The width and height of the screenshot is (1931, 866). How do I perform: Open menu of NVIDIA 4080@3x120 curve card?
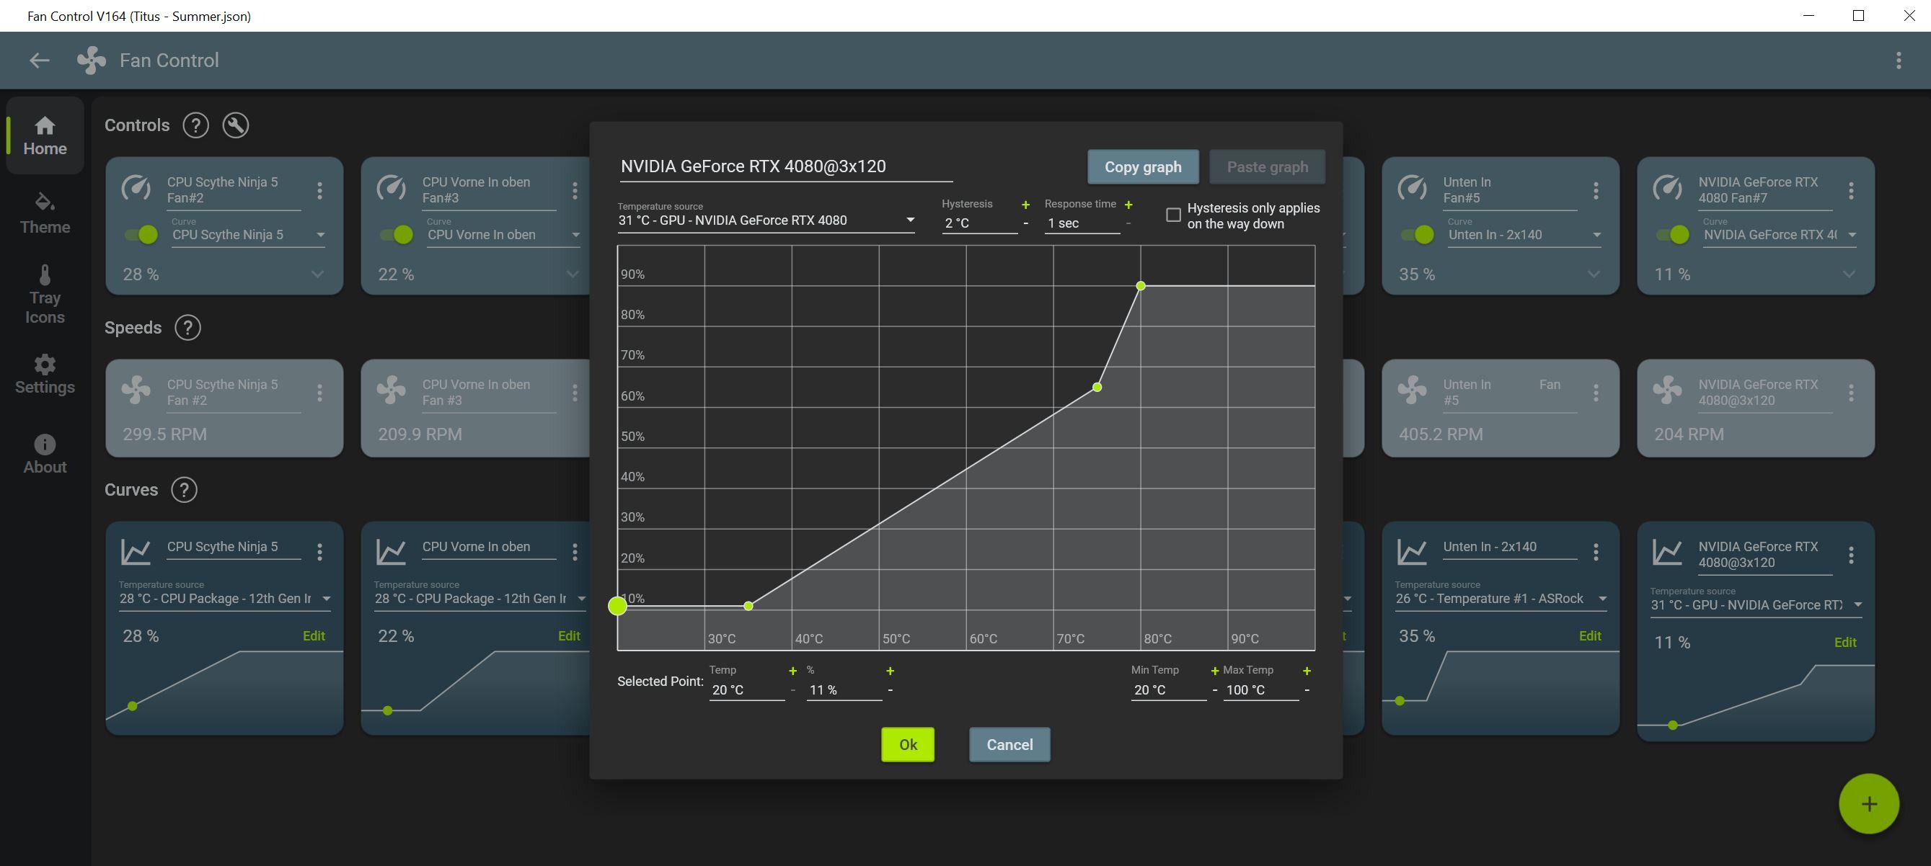tap(1851, 555)
